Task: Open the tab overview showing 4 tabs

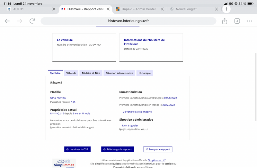Action: click(x=237, y=21)
